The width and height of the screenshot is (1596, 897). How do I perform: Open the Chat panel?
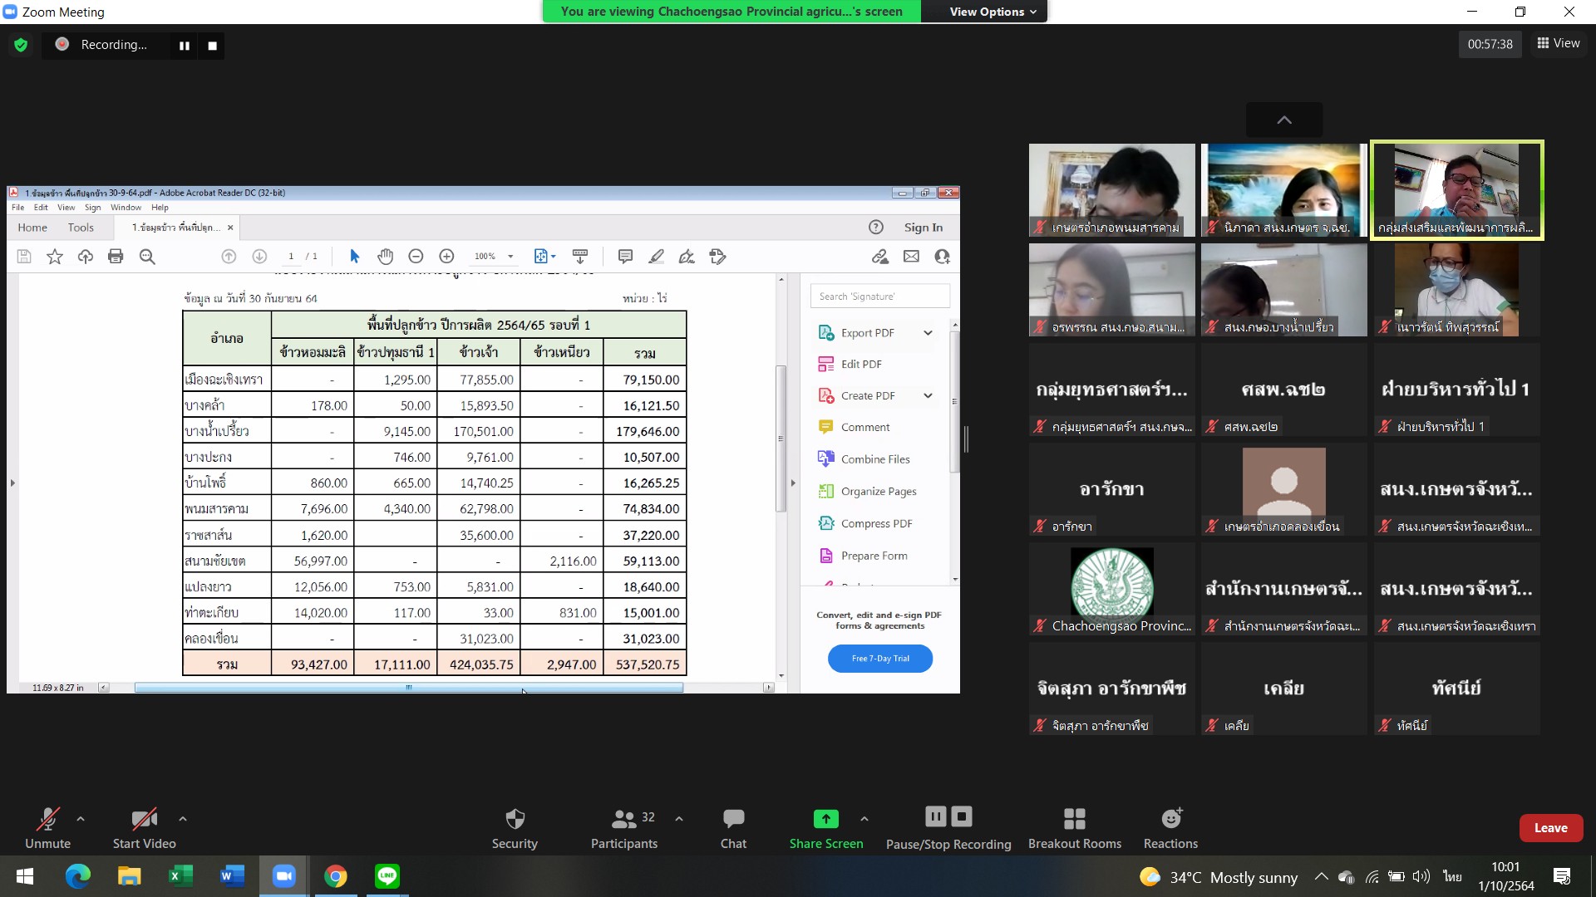point(733,819)
